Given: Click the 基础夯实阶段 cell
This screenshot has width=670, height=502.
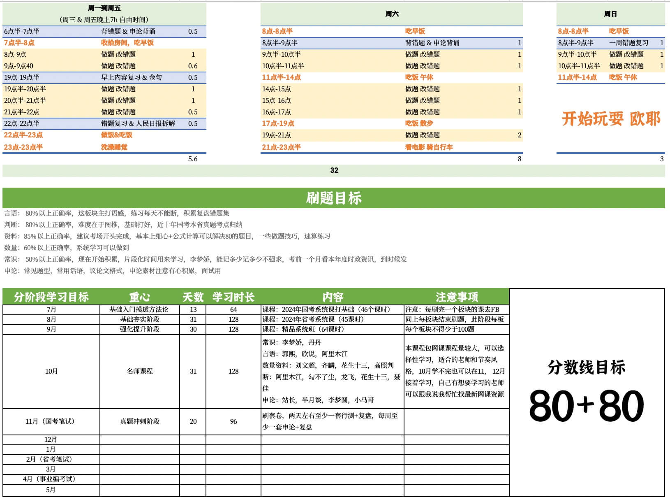Looking at the screenshot, I should (x=140, y=319).
